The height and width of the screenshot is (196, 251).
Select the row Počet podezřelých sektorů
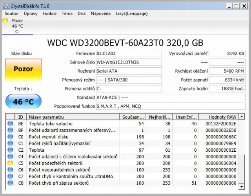(122, 163)
